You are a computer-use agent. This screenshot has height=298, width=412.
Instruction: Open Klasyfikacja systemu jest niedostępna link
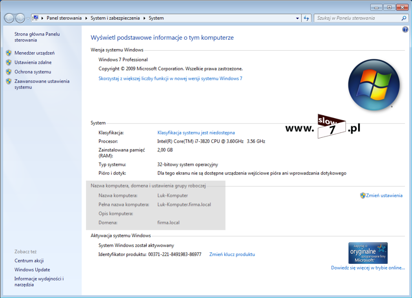(196, 133)
